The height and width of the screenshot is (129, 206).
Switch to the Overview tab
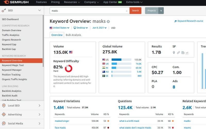(57, 35)
